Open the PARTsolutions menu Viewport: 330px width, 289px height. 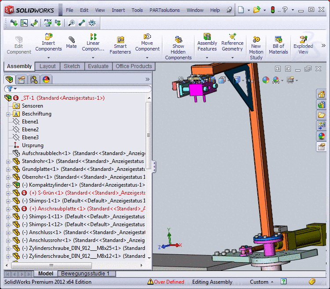(165, 10)
